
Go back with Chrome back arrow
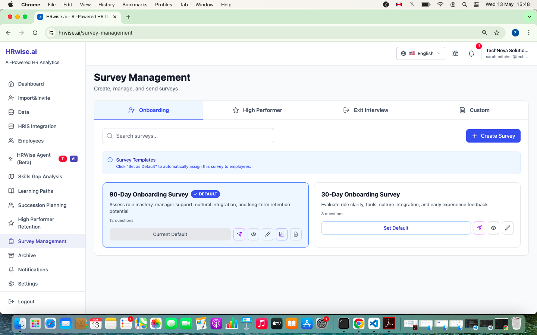pos(8,33)
